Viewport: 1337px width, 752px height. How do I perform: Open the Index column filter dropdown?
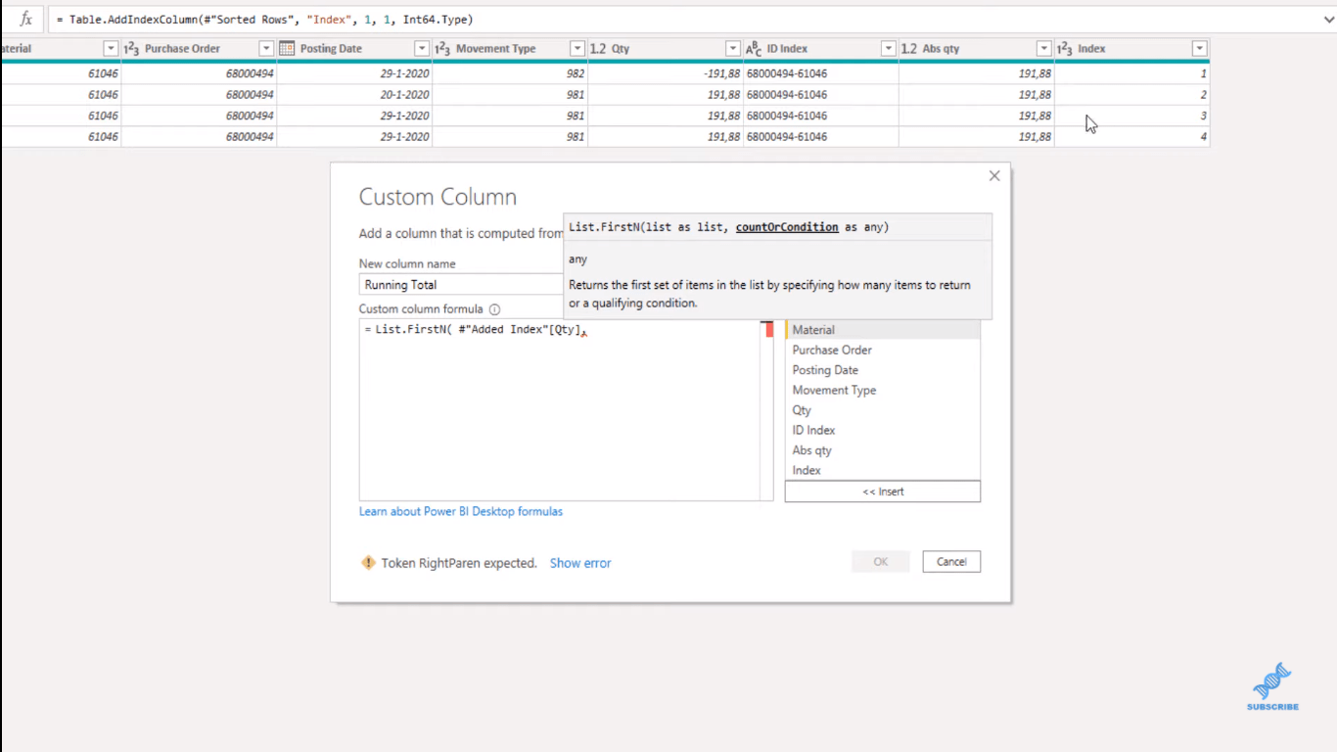[x=1199, y=48]
